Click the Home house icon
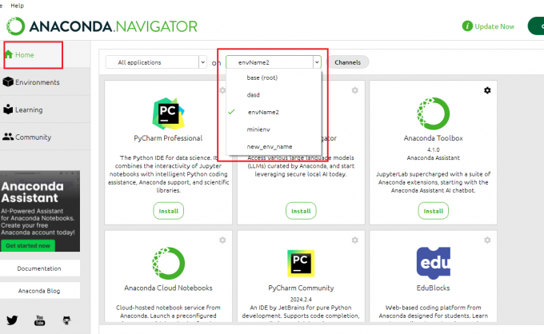Viewport: 544px width, 334px height. 9,54
